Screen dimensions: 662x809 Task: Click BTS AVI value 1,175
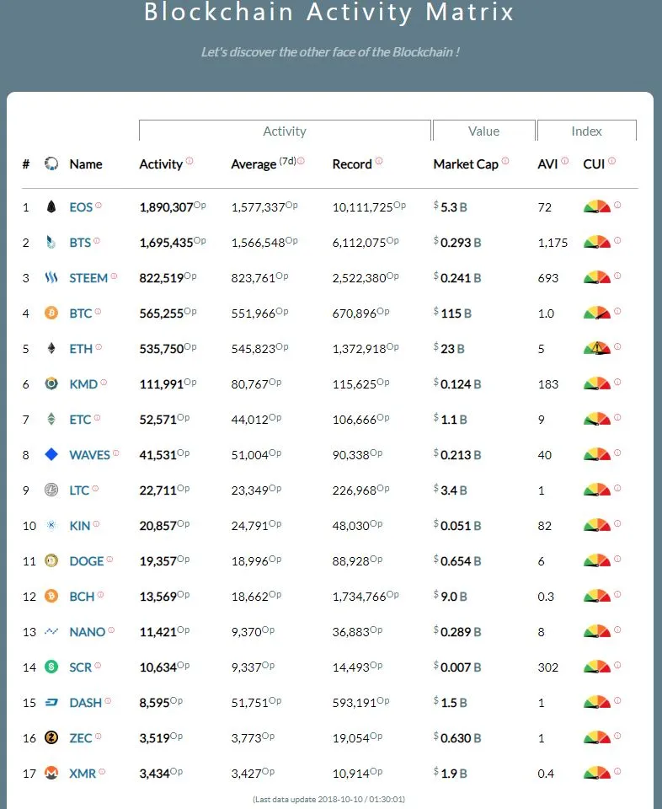pyautogui.click(x=553, y=243)
